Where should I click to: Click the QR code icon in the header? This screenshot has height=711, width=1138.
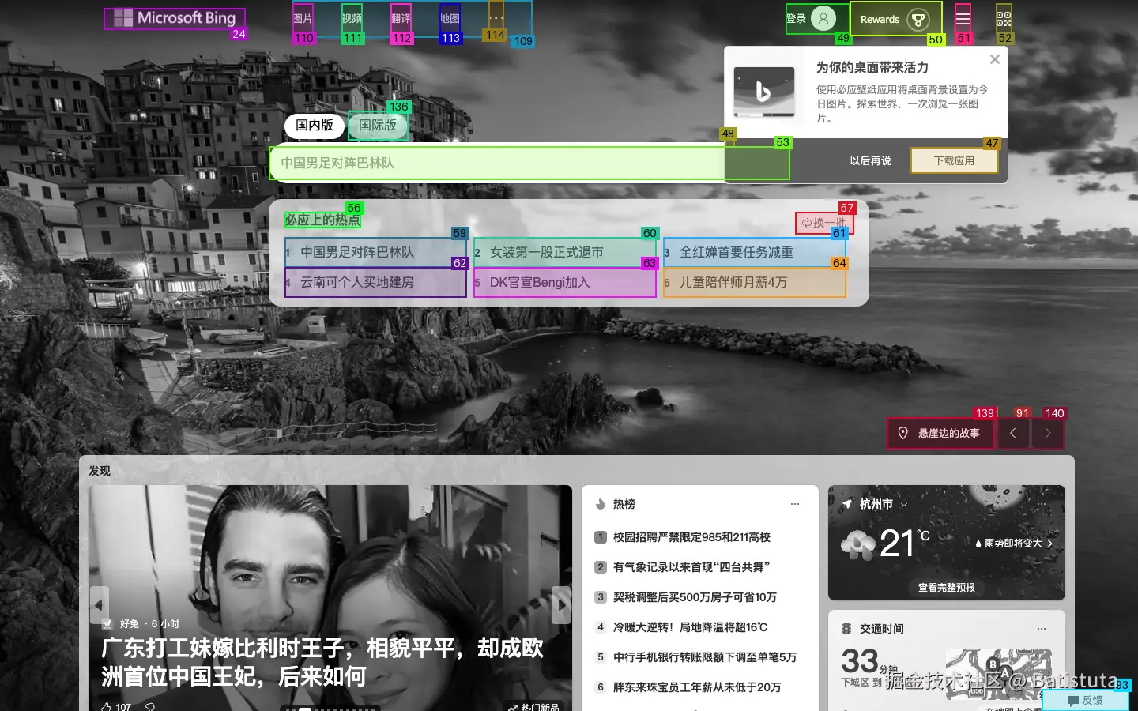click(x=1004, y=17)
